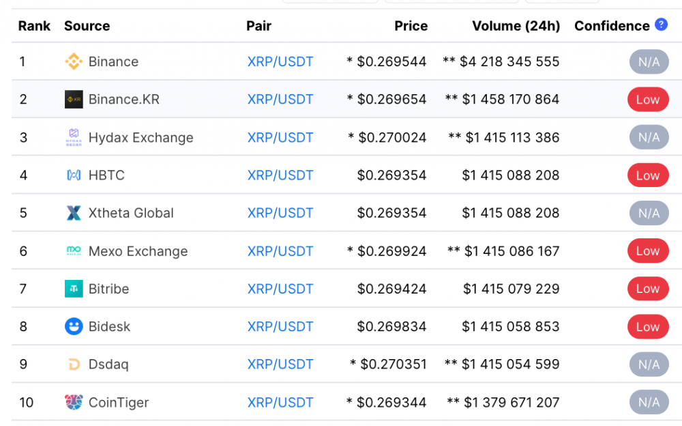Click the Hydax Exchange logo icon

point(74,137)
